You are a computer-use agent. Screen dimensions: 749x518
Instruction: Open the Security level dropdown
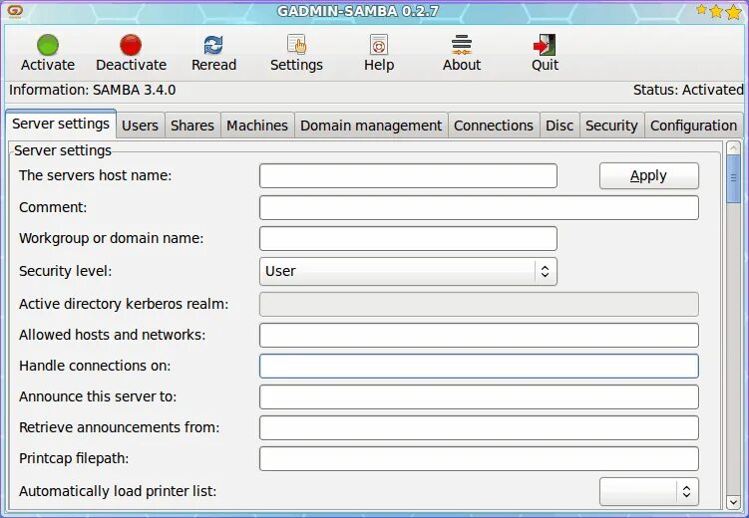pyautogui.click(x=408, y=271)
